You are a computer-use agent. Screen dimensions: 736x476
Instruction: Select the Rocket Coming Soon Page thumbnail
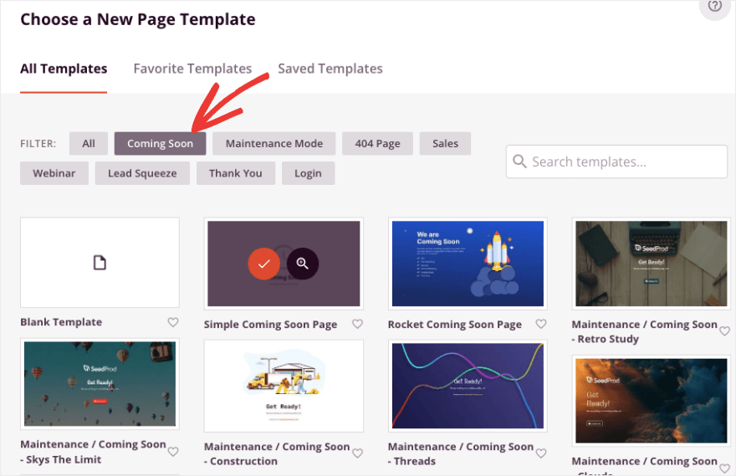[468, 264]
